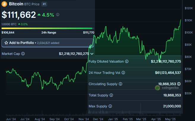Click the $70K price axis label
Viewport: 195px width, 121px height.
188,69
